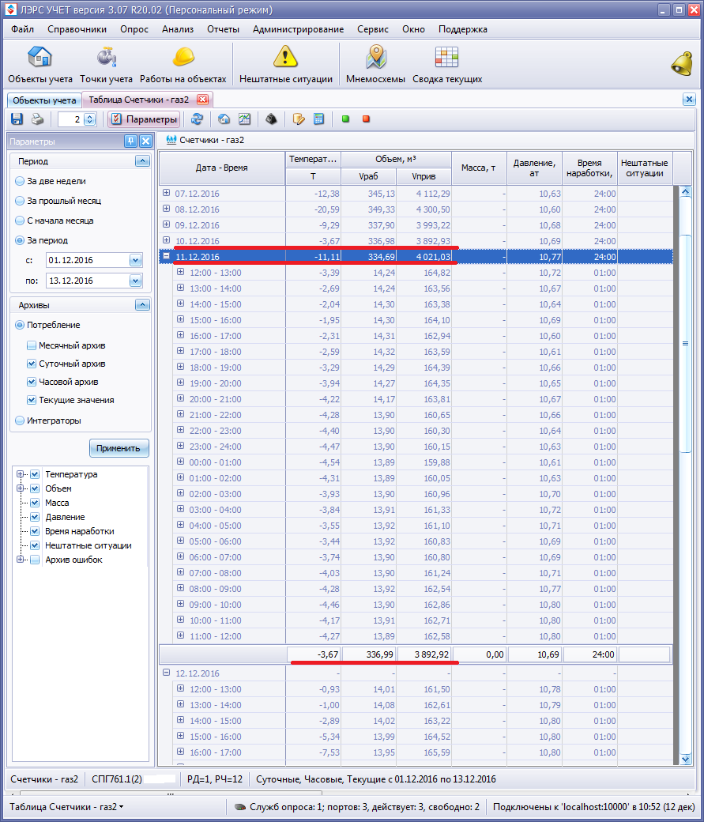The width and height of the screenshot is (704, 822).
Task: Click the calculator icon in toolbar
Action: pyautogui.click(x=319, y=119)
